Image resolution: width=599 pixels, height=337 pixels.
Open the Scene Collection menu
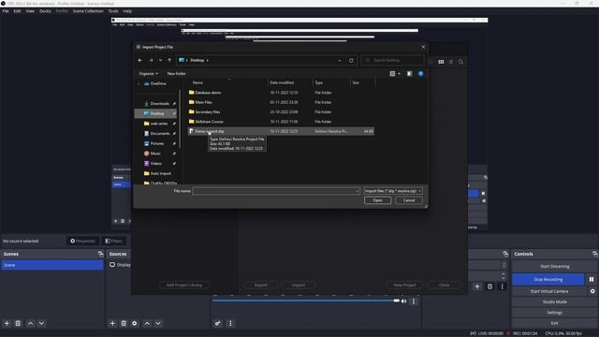click(88, 11)
